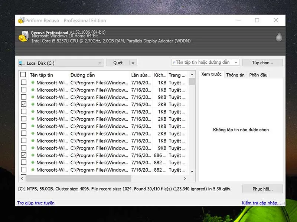297x222 pixels.
Task: Click the file list scroll-down arrow
Action: (x=192, y=171)
